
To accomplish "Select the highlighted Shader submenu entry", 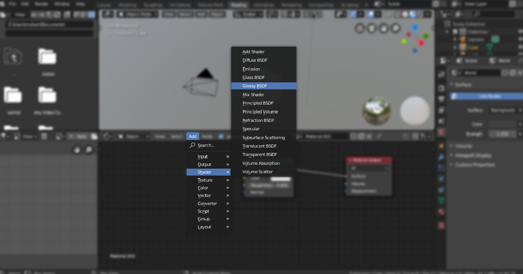I will tap(209, 172).
